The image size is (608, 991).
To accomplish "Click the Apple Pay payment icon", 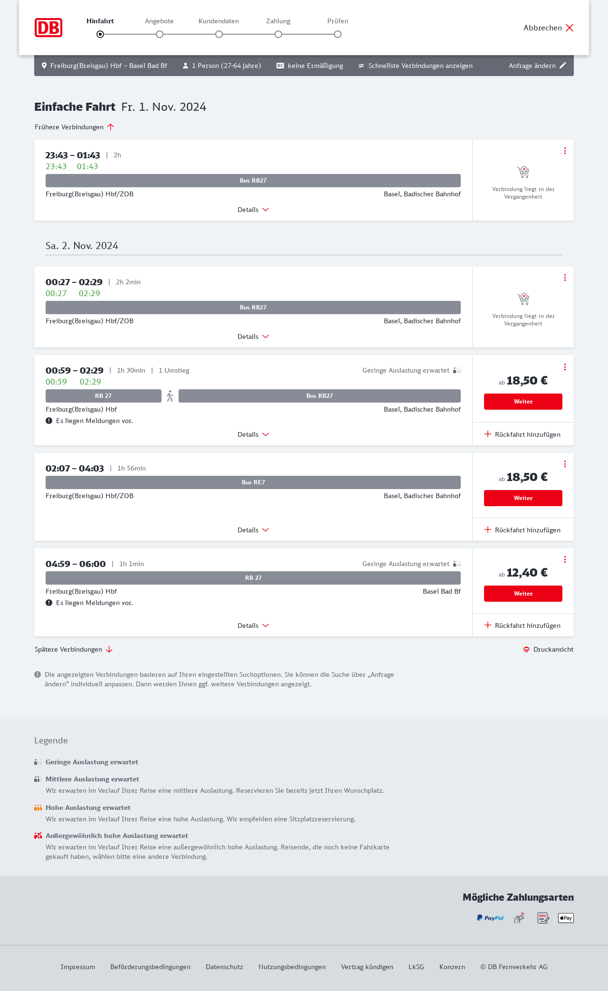I will 566,918.
